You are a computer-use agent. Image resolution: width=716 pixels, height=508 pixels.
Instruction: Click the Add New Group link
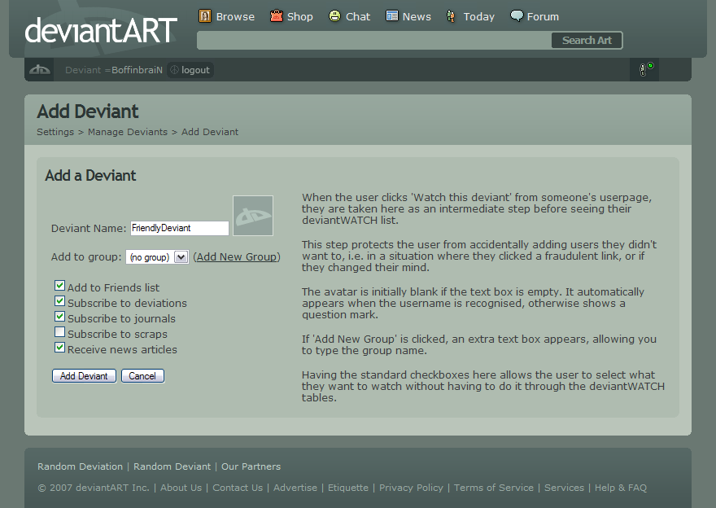[x=237, y=256]
